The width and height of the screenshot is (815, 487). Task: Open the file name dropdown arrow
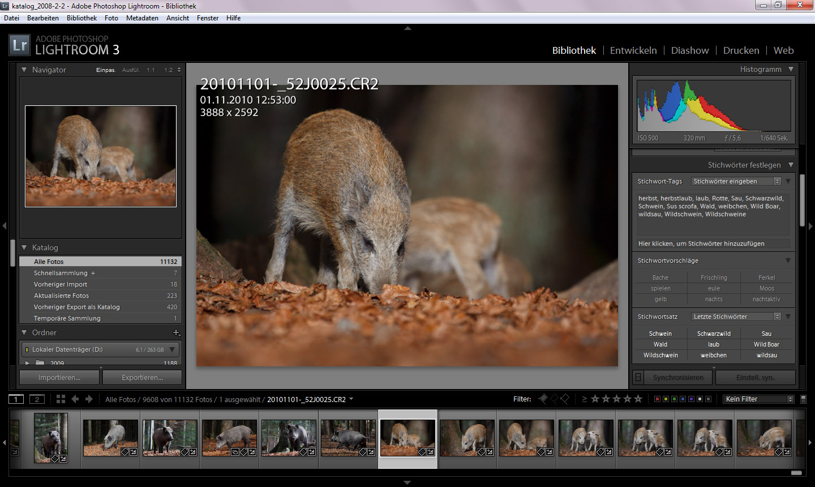click(x=351, y=399)
